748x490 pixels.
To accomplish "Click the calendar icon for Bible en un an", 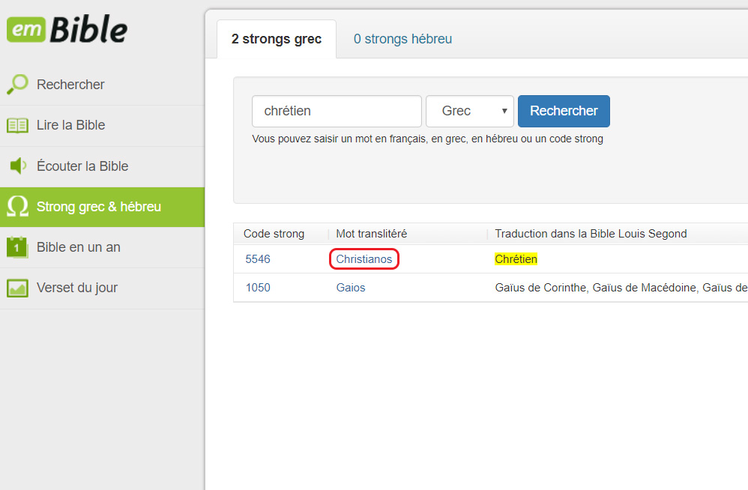I will (x=17, y=247).
